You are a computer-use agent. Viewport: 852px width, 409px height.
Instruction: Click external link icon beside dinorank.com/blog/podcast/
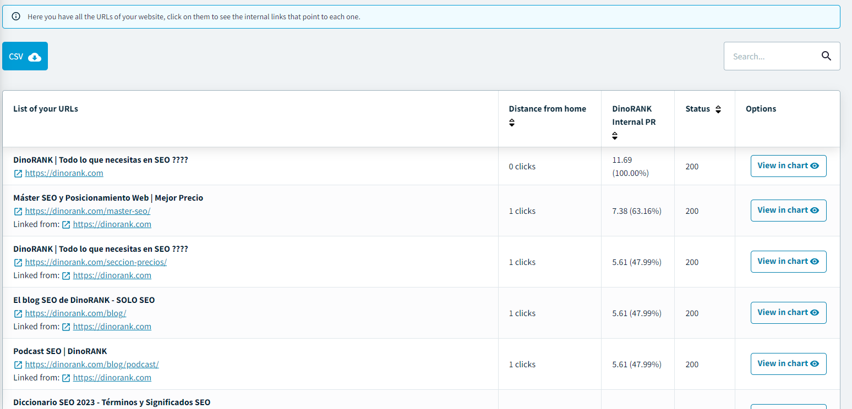[18, 365]
